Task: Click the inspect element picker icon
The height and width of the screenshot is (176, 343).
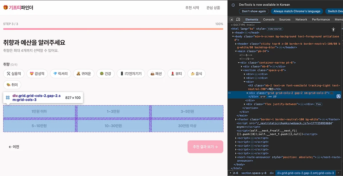Action: click(232, 19)
